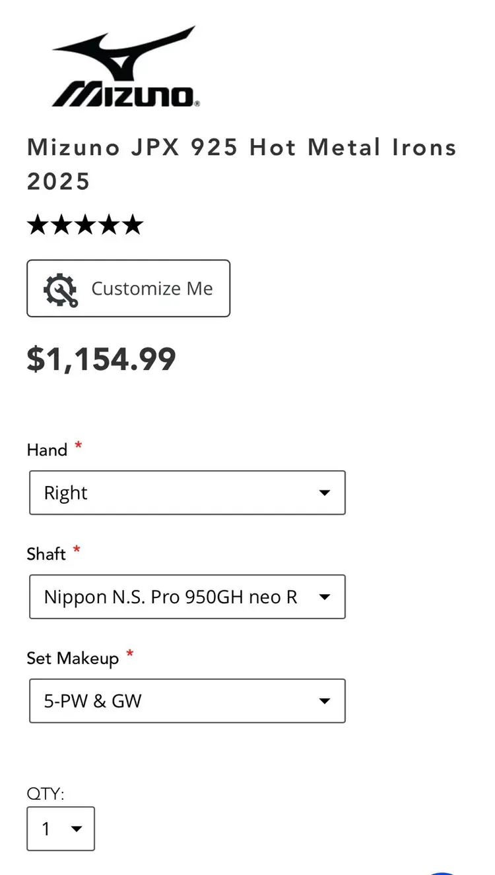Click the $1,154.99 price text

coord(102,359)
